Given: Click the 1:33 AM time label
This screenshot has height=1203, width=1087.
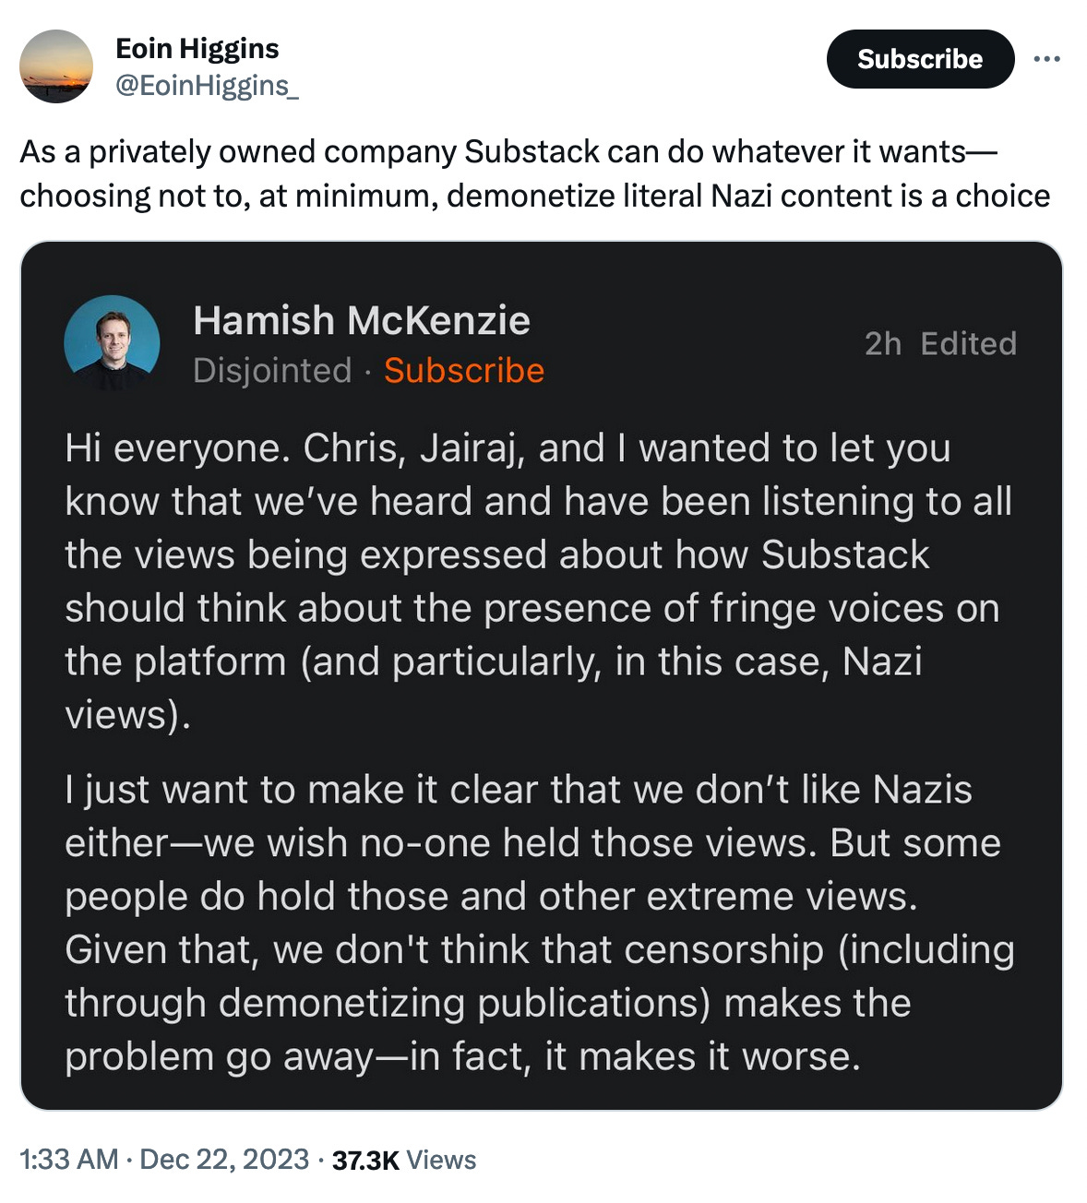Looking at the screenshot, I should [x=66, y=1160].
